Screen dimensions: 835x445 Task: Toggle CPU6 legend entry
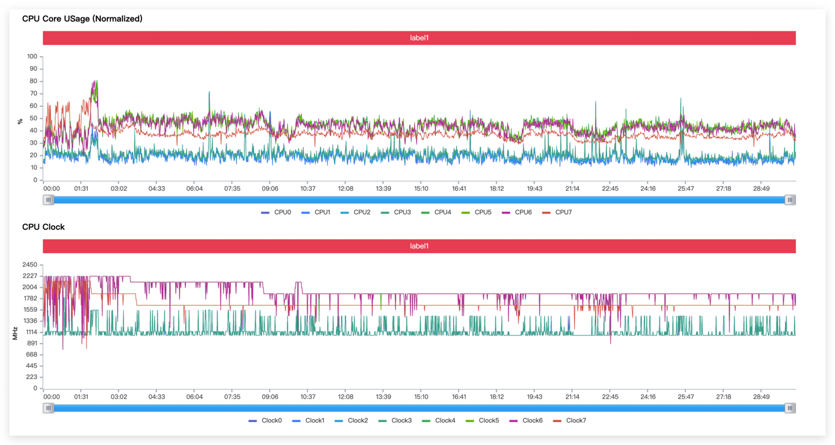coord(517,212)
